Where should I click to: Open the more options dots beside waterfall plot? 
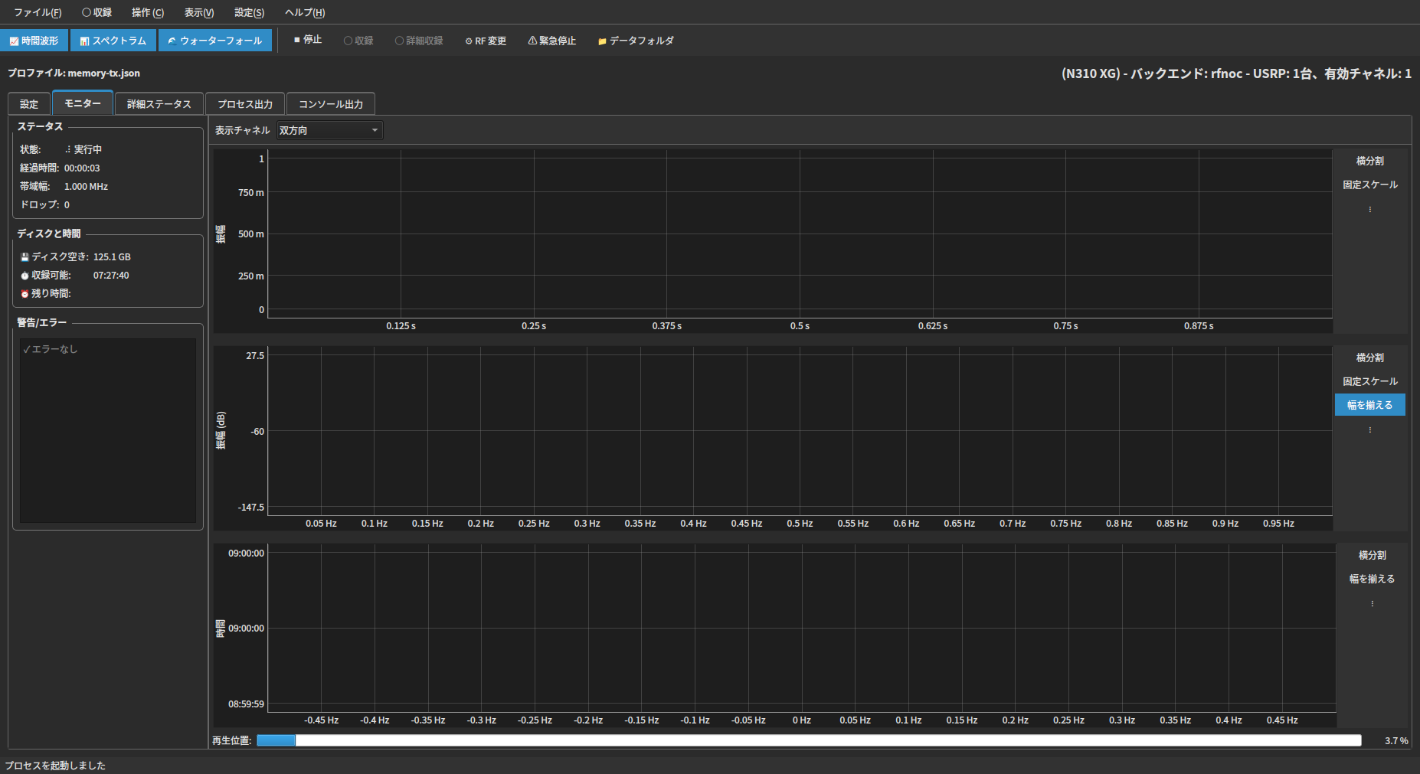[1373, 603]
